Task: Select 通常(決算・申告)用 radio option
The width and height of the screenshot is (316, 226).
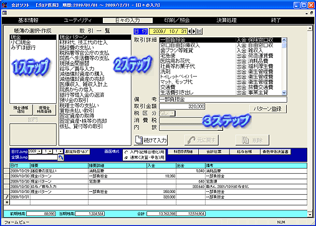Action: pos(126,158)
